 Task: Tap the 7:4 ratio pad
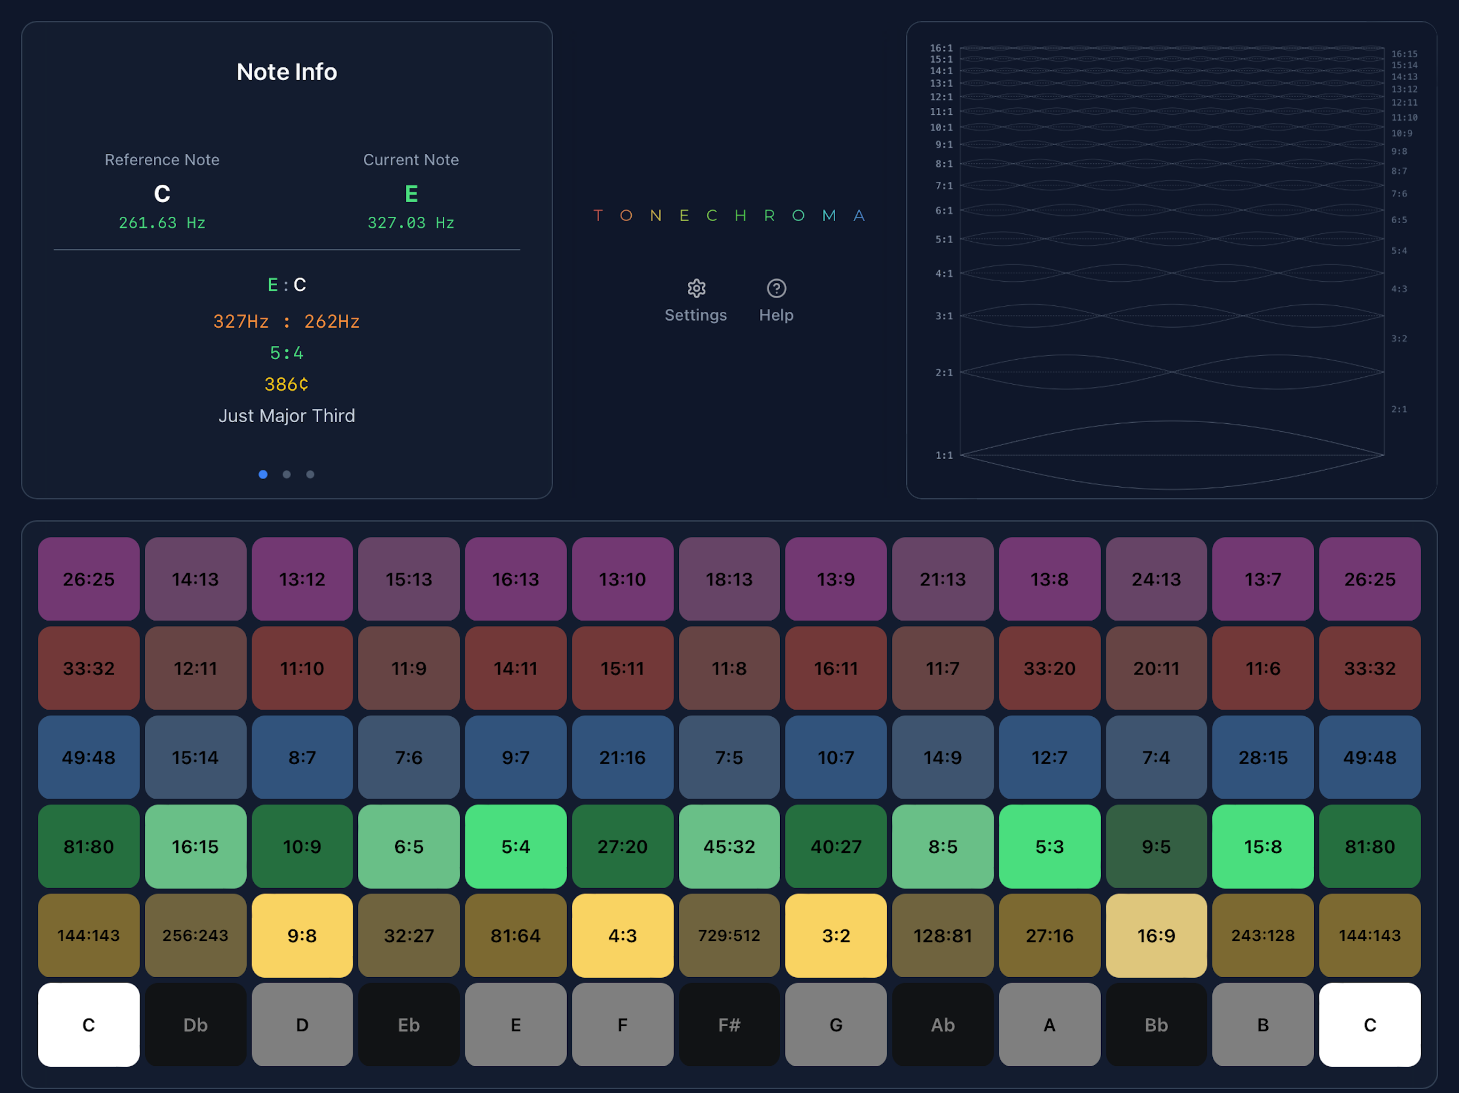[x=1156, y=757]
